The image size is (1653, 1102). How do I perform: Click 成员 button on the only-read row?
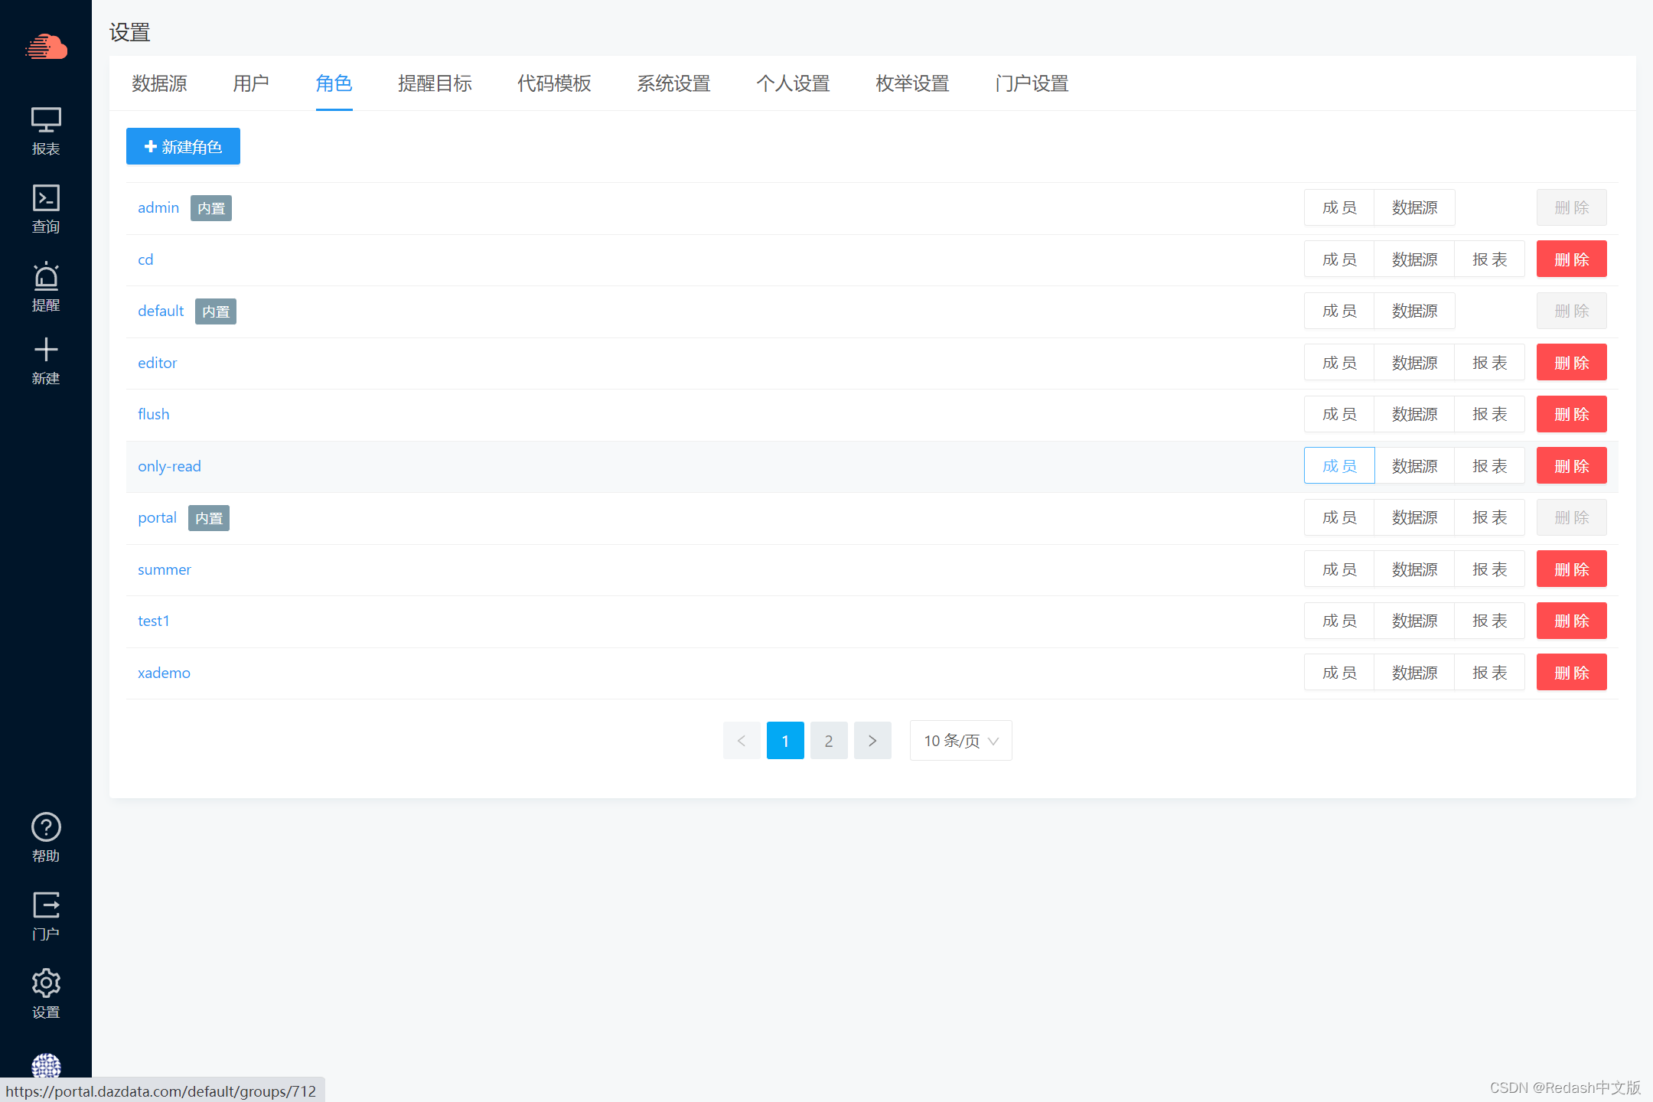[x=1338, y=465]
